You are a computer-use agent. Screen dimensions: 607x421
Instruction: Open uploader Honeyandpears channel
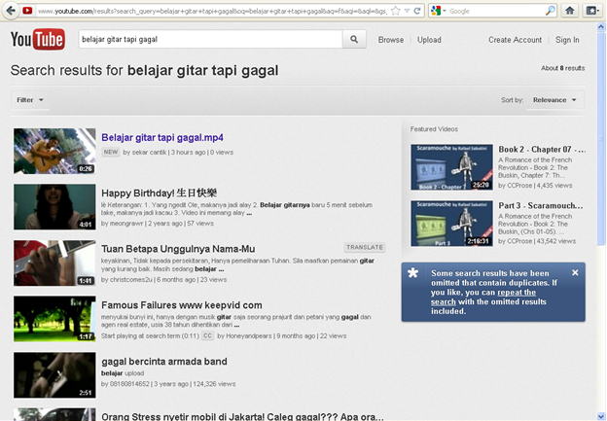tap(249, 335)
